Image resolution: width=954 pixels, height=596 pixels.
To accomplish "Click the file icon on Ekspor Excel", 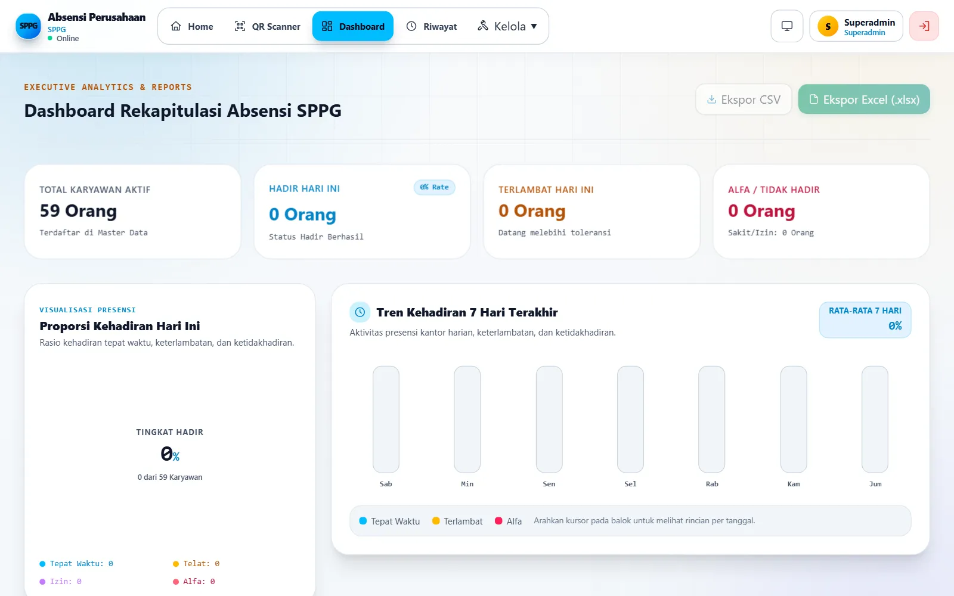I will [x=813, y=100].
